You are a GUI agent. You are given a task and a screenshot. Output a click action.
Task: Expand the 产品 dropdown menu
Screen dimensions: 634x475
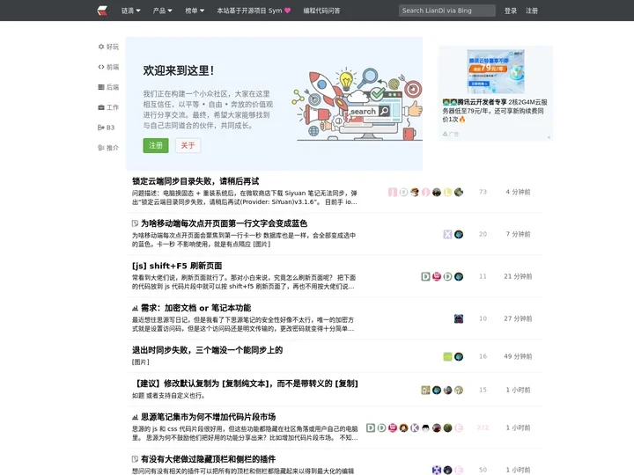click(x=163, y=11)
